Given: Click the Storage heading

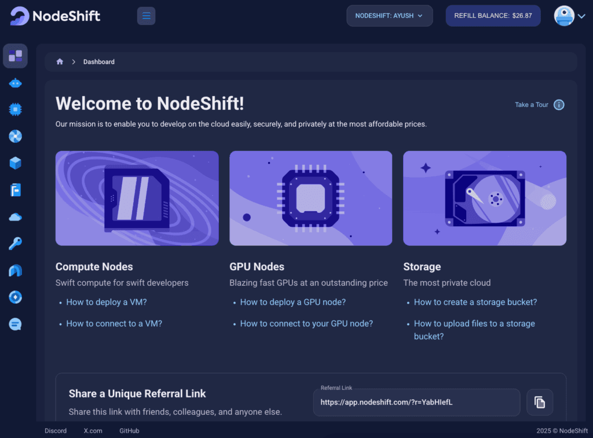Looking at the screenshot, I should (422, 266).
